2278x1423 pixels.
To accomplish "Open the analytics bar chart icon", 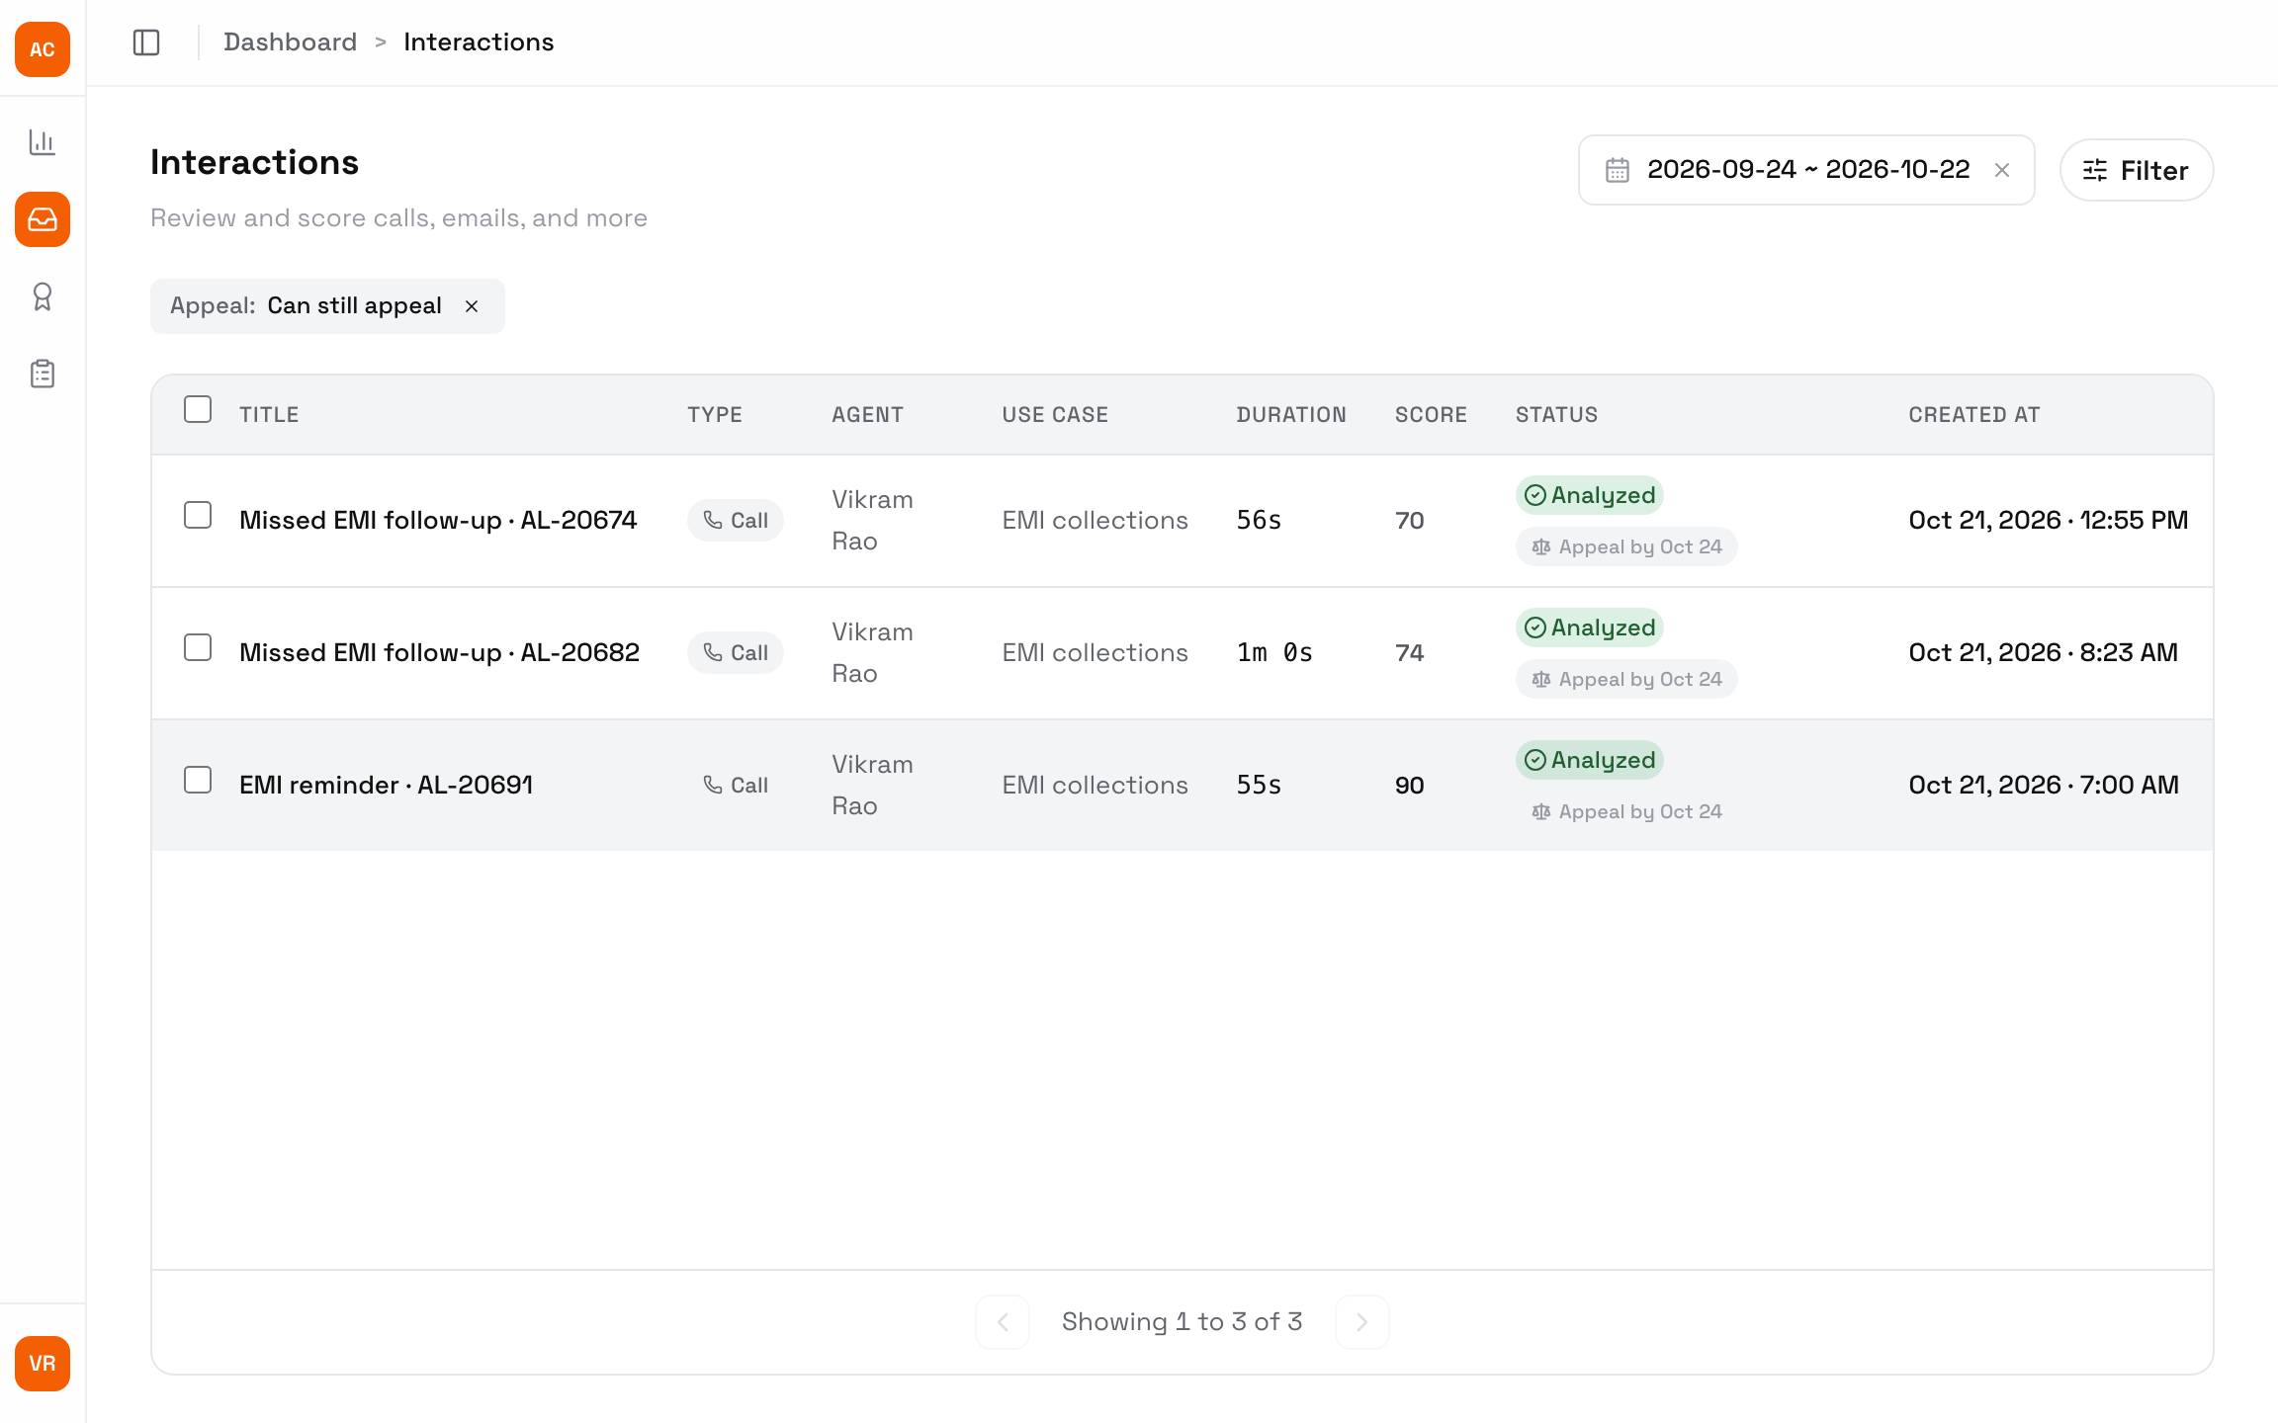I will pyautogui.click(x=43, y=142).
